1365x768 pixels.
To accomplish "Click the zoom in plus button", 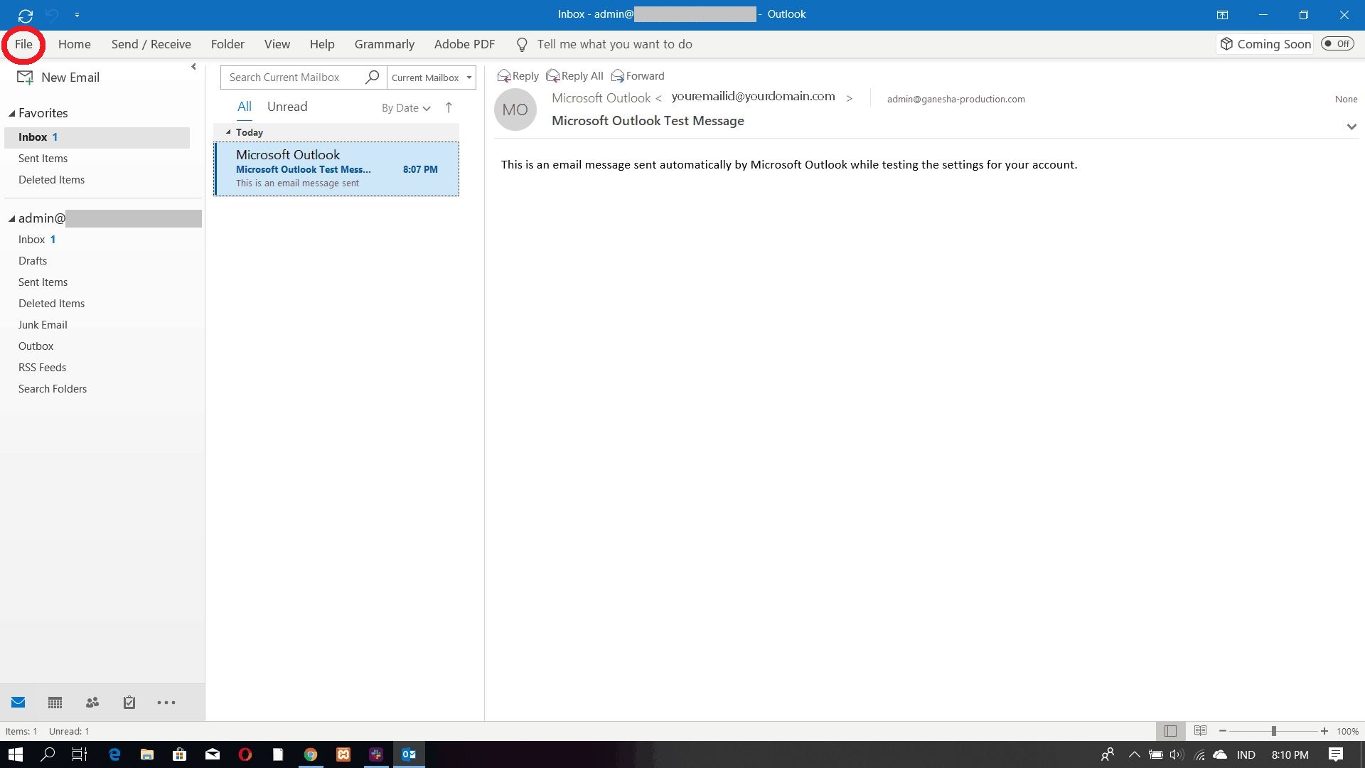I will [x=1324, y=731].
